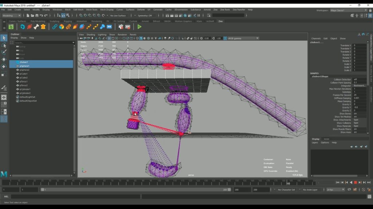Toggle the color management icon before sRGB gamma
Screen dimensions: 373x209
(225, 38)
